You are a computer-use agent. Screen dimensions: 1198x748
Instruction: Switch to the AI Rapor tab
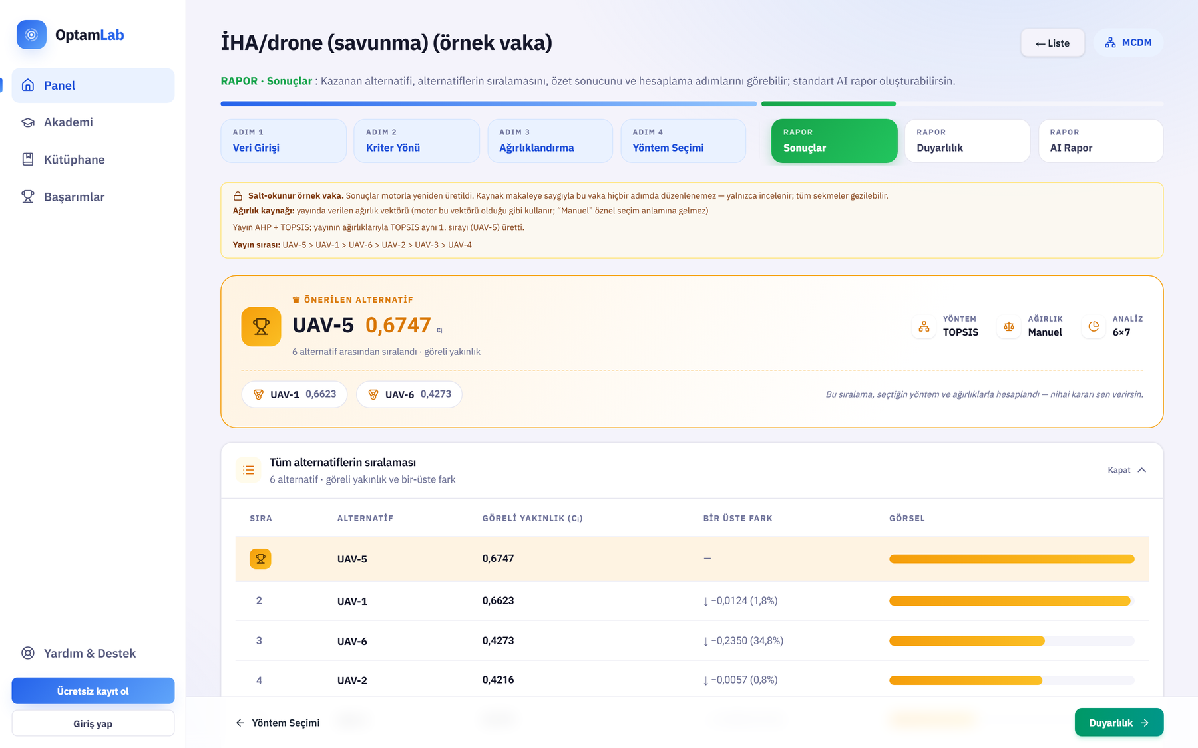coord(1101,141)
